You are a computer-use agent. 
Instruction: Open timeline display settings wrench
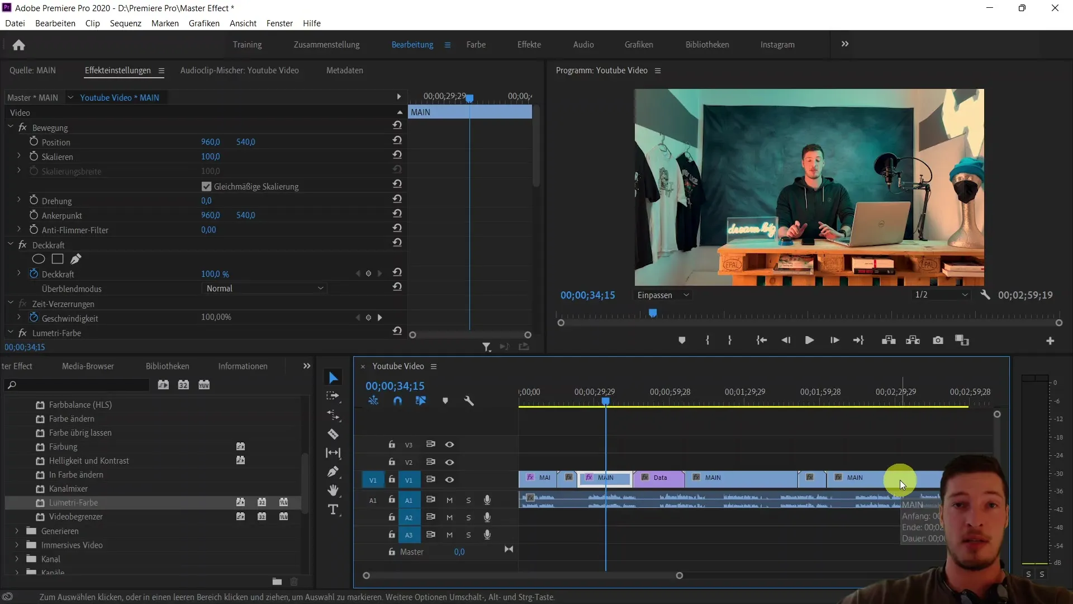coord(469,401)
